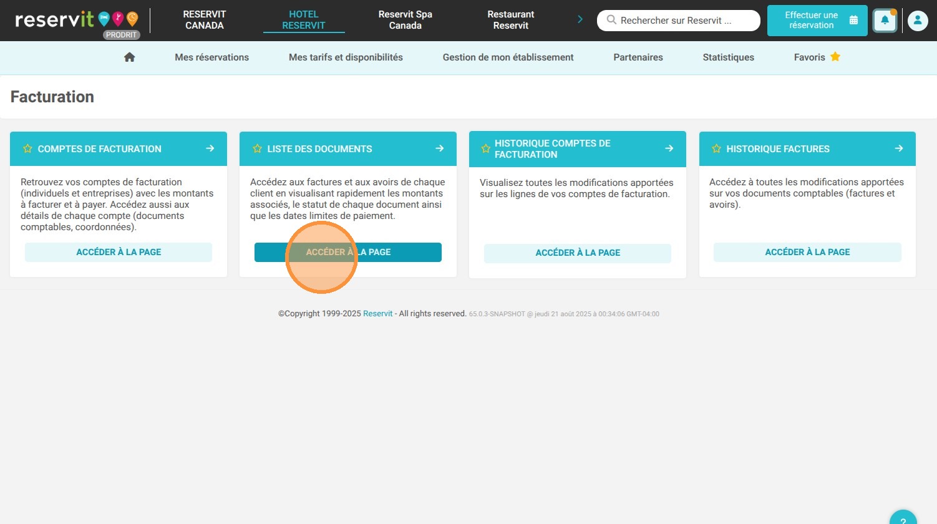Favorite Historique comptes de facturation star

(x=485, y=149)
